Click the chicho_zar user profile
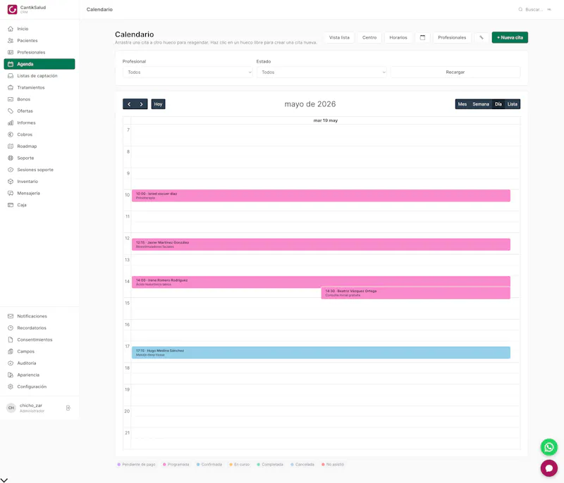This screenshot has width=564, height=483. coord(32,408)
